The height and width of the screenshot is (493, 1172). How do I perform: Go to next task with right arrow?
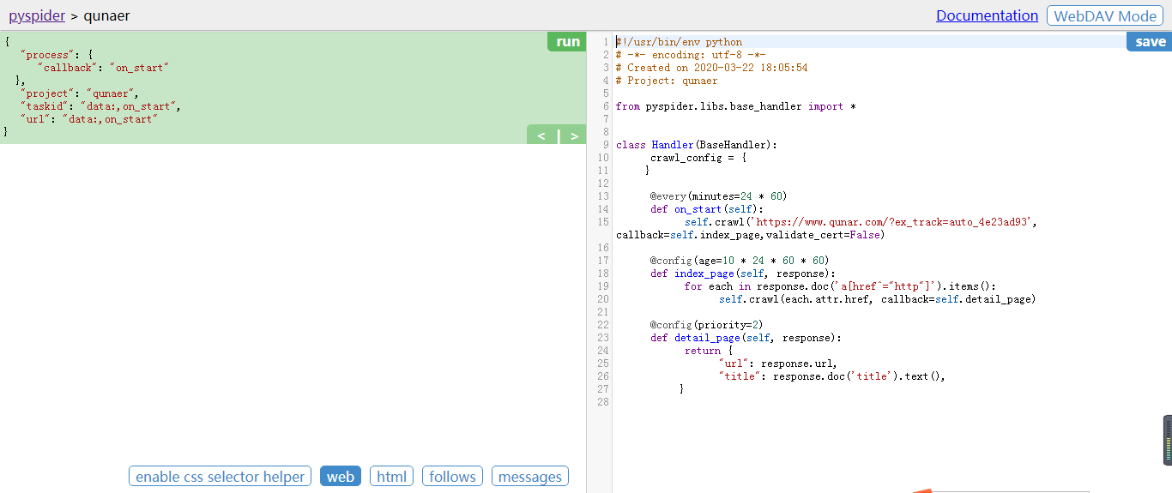pyautogui.click(x=574, y=135)
